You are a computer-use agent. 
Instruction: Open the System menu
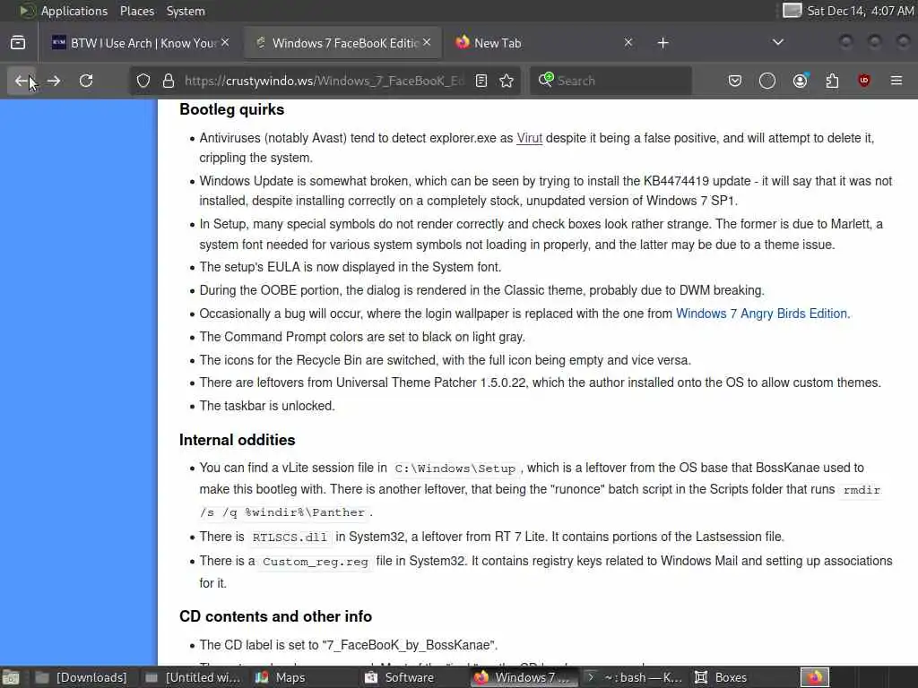coord(186,11)
